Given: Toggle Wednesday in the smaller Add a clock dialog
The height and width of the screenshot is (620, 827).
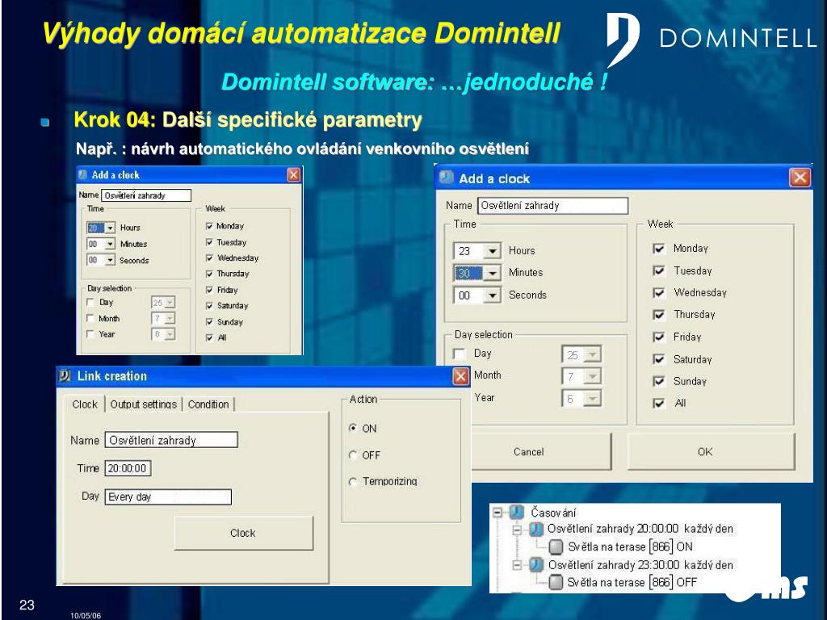Looking at the screenshot, I should 209,258.
